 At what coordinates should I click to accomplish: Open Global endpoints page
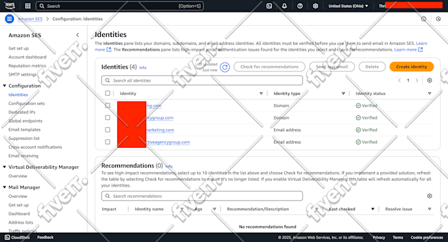[26, 121]
